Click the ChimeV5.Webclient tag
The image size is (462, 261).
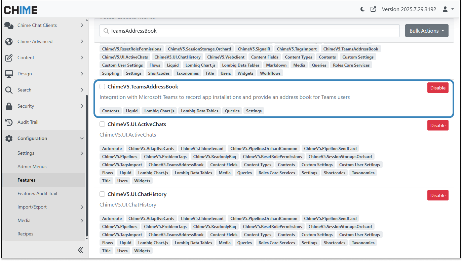[x=226, y=57]
